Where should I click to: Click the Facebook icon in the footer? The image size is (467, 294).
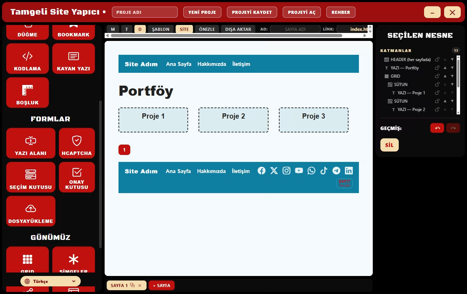(262, 171)
